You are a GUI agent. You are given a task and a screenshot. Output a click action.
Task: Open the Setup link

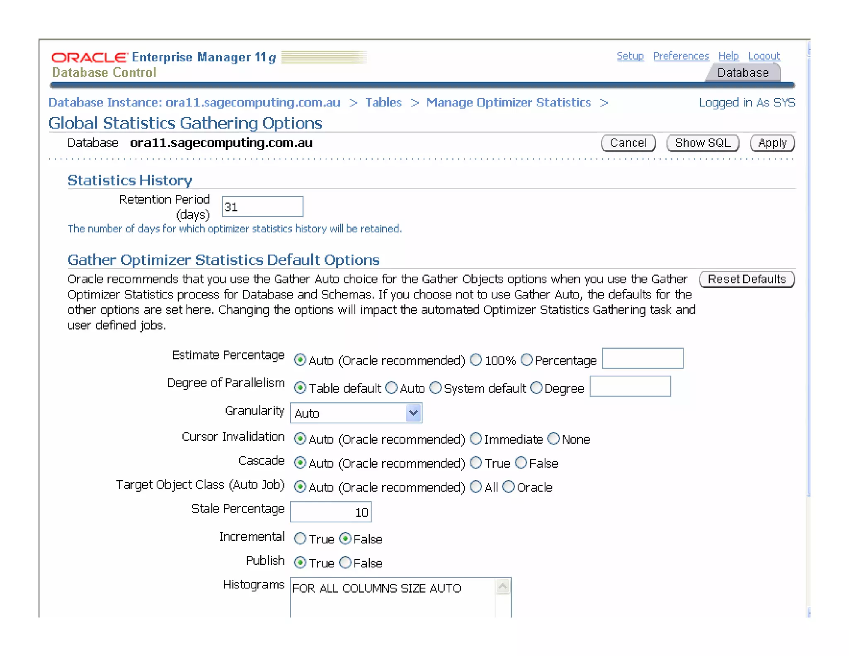pyautogui.click(x=630, y=56)
